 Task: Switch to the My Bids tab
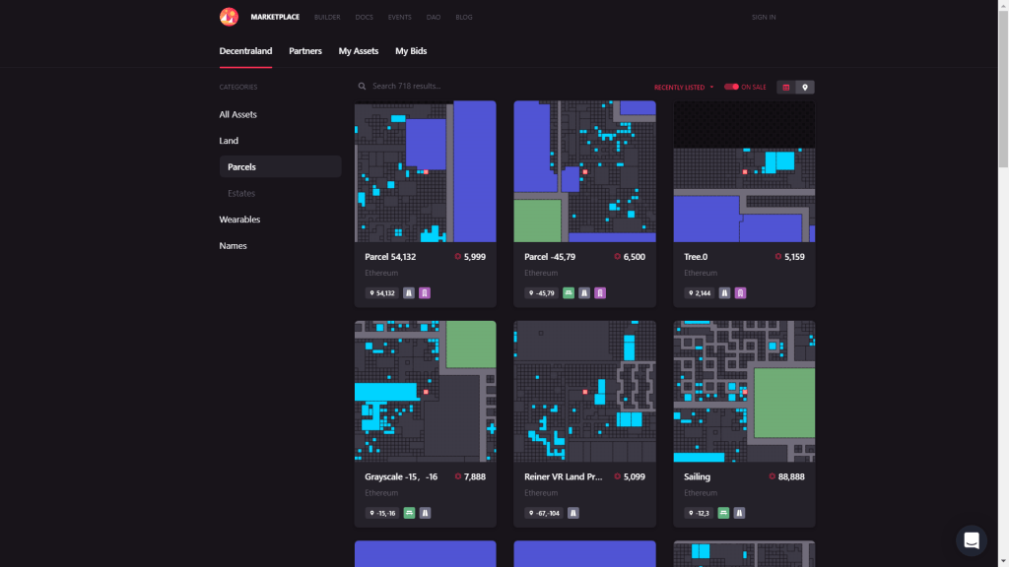point(411,51)
